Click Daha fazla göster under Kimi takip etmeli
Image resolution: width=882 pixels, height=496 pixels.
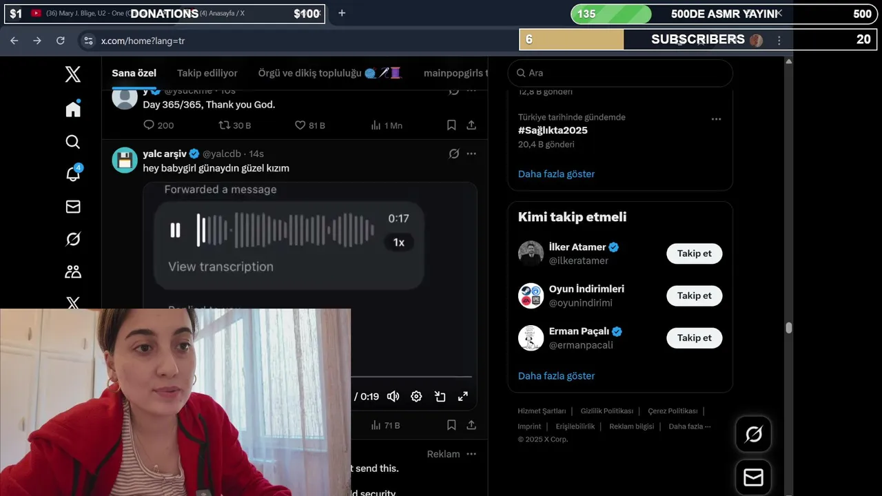click(x=556, y=376)
